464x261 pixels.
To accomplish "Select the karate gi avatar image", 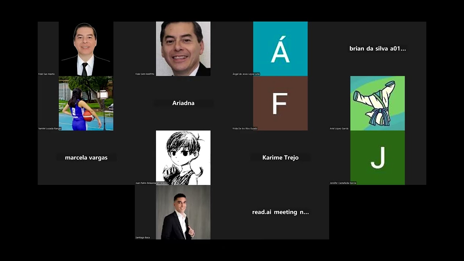I will 377,103.
